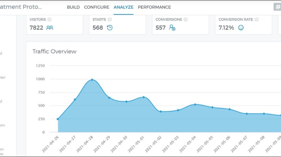Click the info icon beside STARTS
The height and width of the screenshot is (157, 281).
pos(110,19)
